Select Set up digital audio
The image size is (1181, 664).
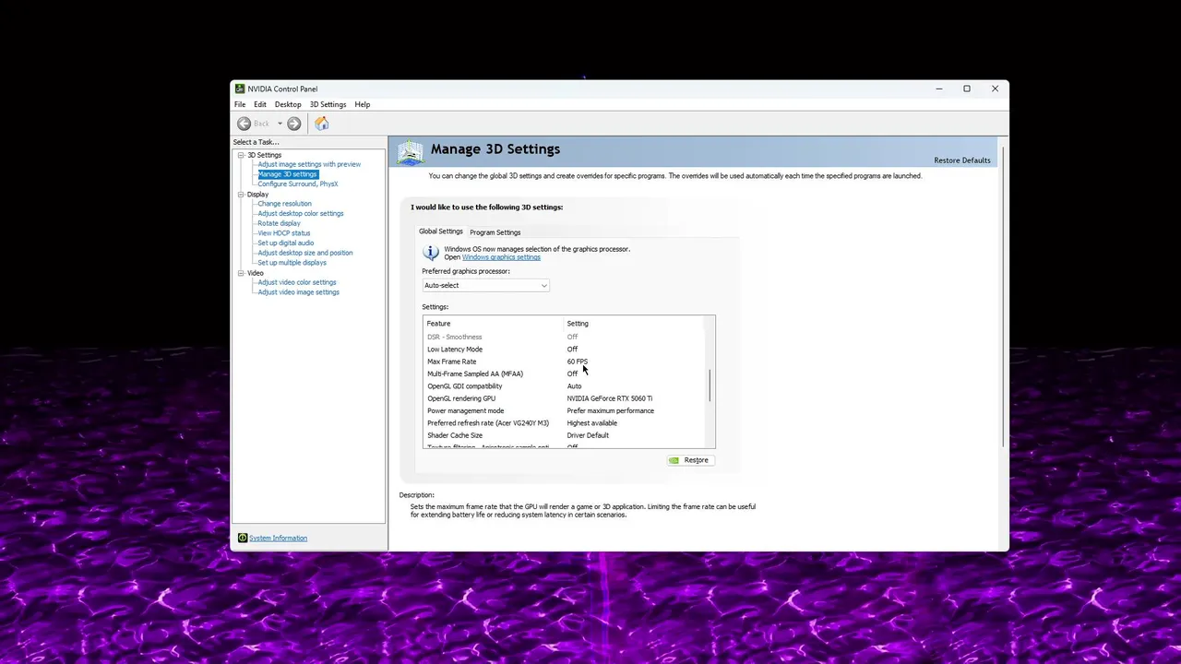[286, 243]
